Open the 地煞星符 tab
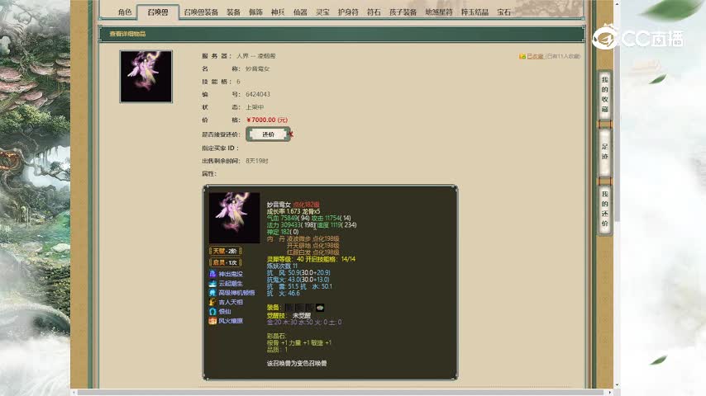The height and width of the screenshot is (396, 706). (439, 12)
